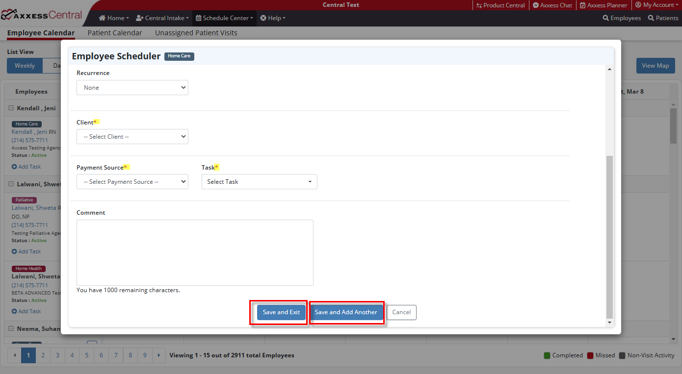This screenshot has height=374, width=682.
Task: Open Product Central link
Action: coord(500,5)
